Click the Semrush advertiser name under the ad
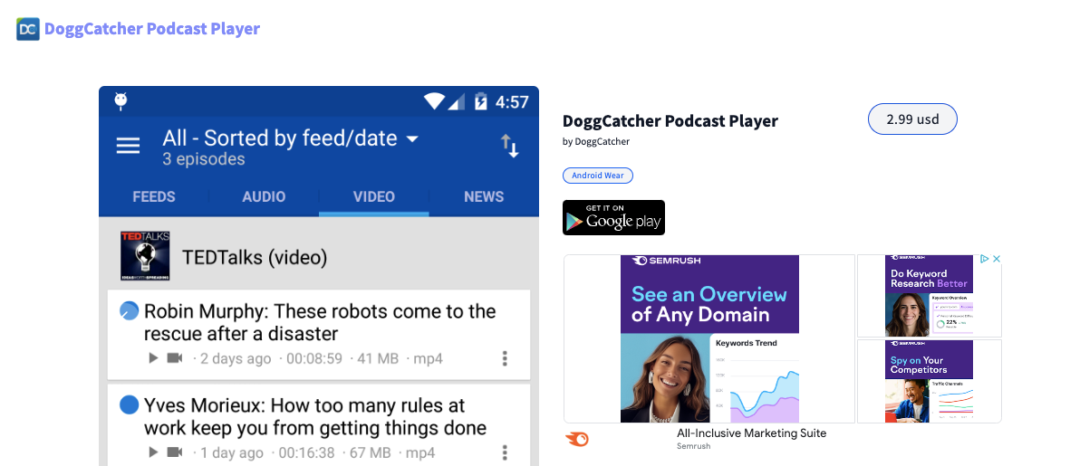 pyautogui.click(x=693, y=446)
